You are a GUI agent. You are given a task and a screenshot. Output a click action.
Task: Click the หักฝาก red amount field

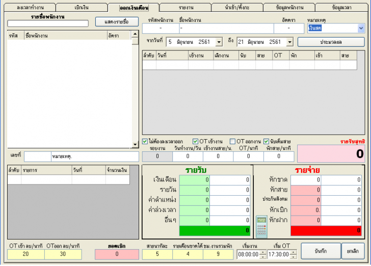[306, 221]
